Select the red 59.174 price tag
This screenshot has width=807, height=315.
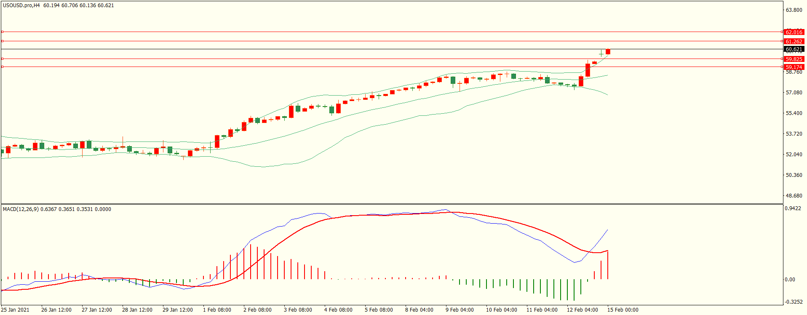click(x=794, y=67)
